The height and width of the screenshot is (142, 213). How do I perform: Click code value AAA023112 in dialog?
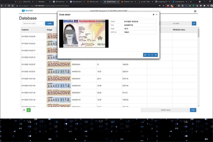point(128,25)
